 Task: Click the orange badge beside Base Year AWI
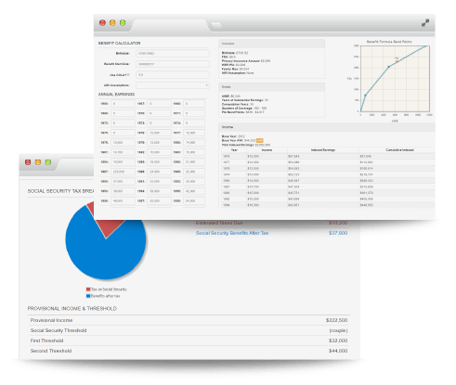click(x=259, y=140)
